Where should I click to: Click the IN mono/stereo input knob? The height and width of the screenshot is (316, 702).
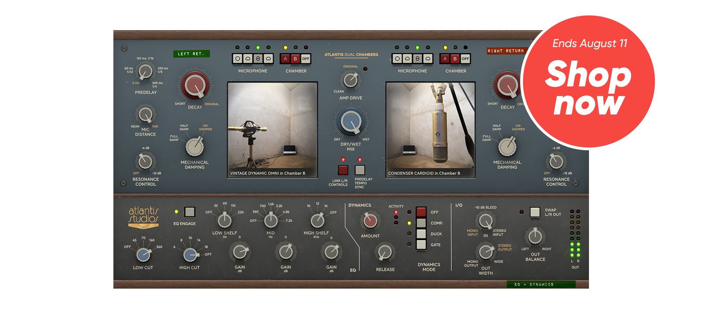486,221
